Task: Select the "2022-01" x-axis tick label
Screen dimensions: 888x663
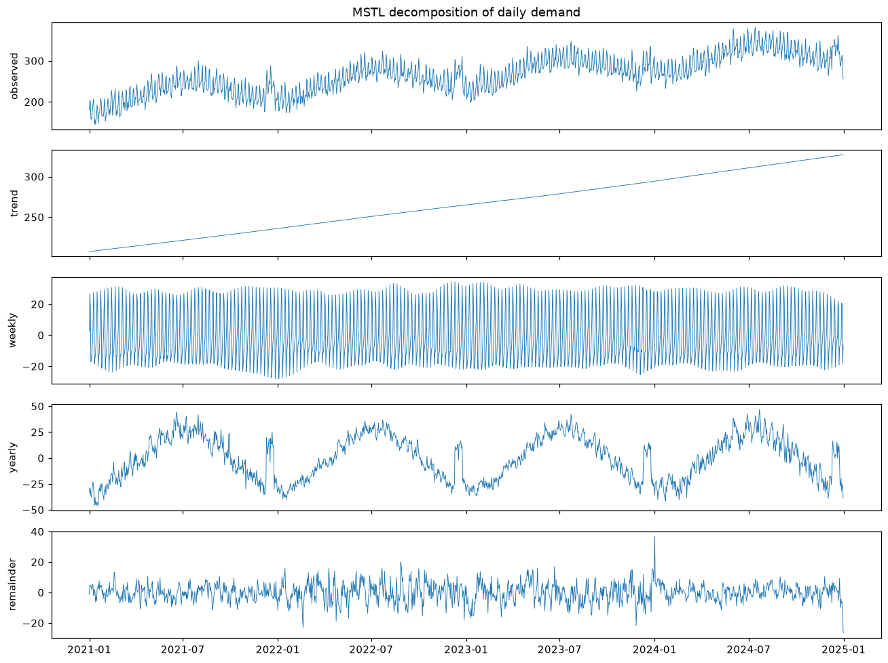Action: (x=278, y=649)
